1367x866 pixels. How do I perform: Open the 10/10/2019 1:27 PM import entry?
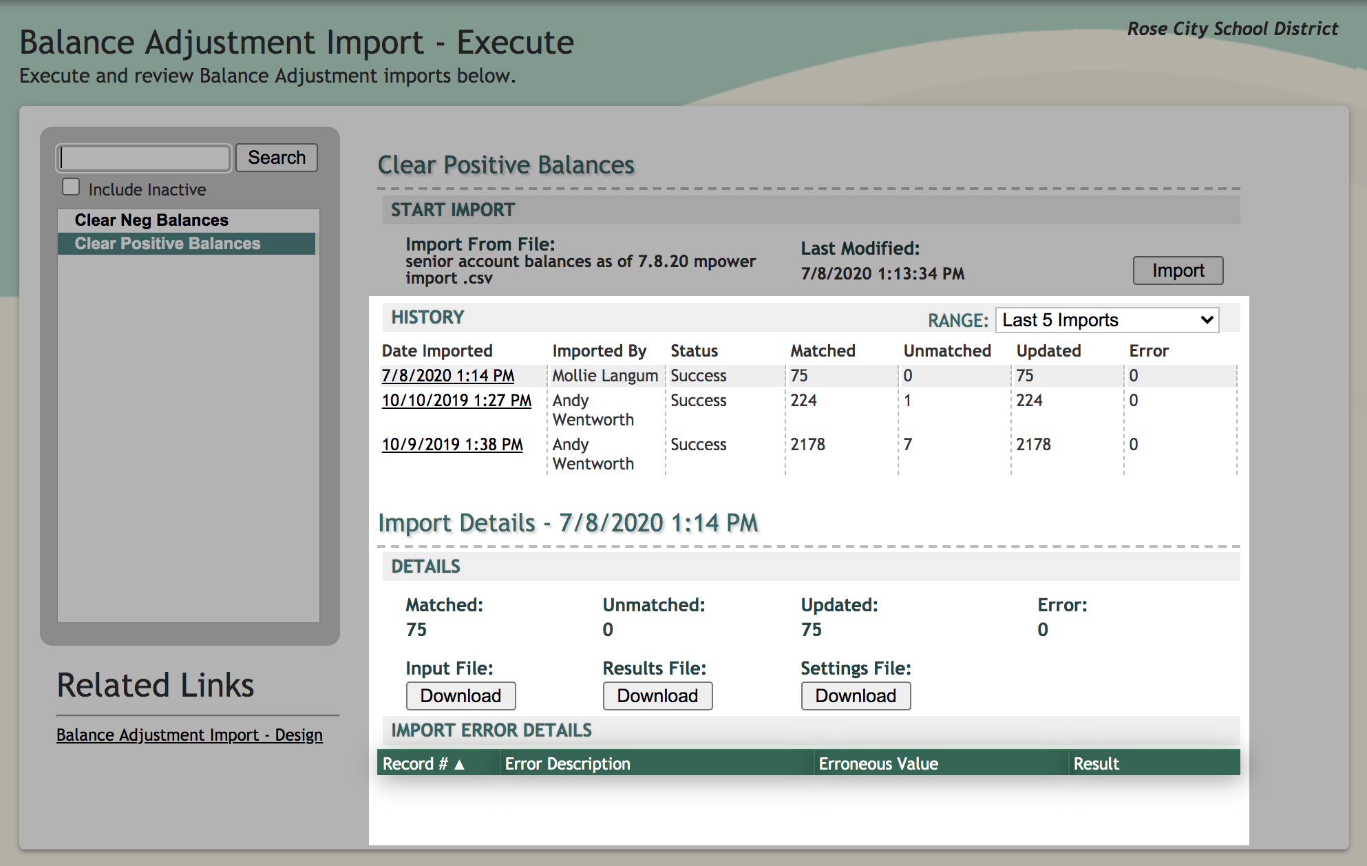tap(456, 401)
